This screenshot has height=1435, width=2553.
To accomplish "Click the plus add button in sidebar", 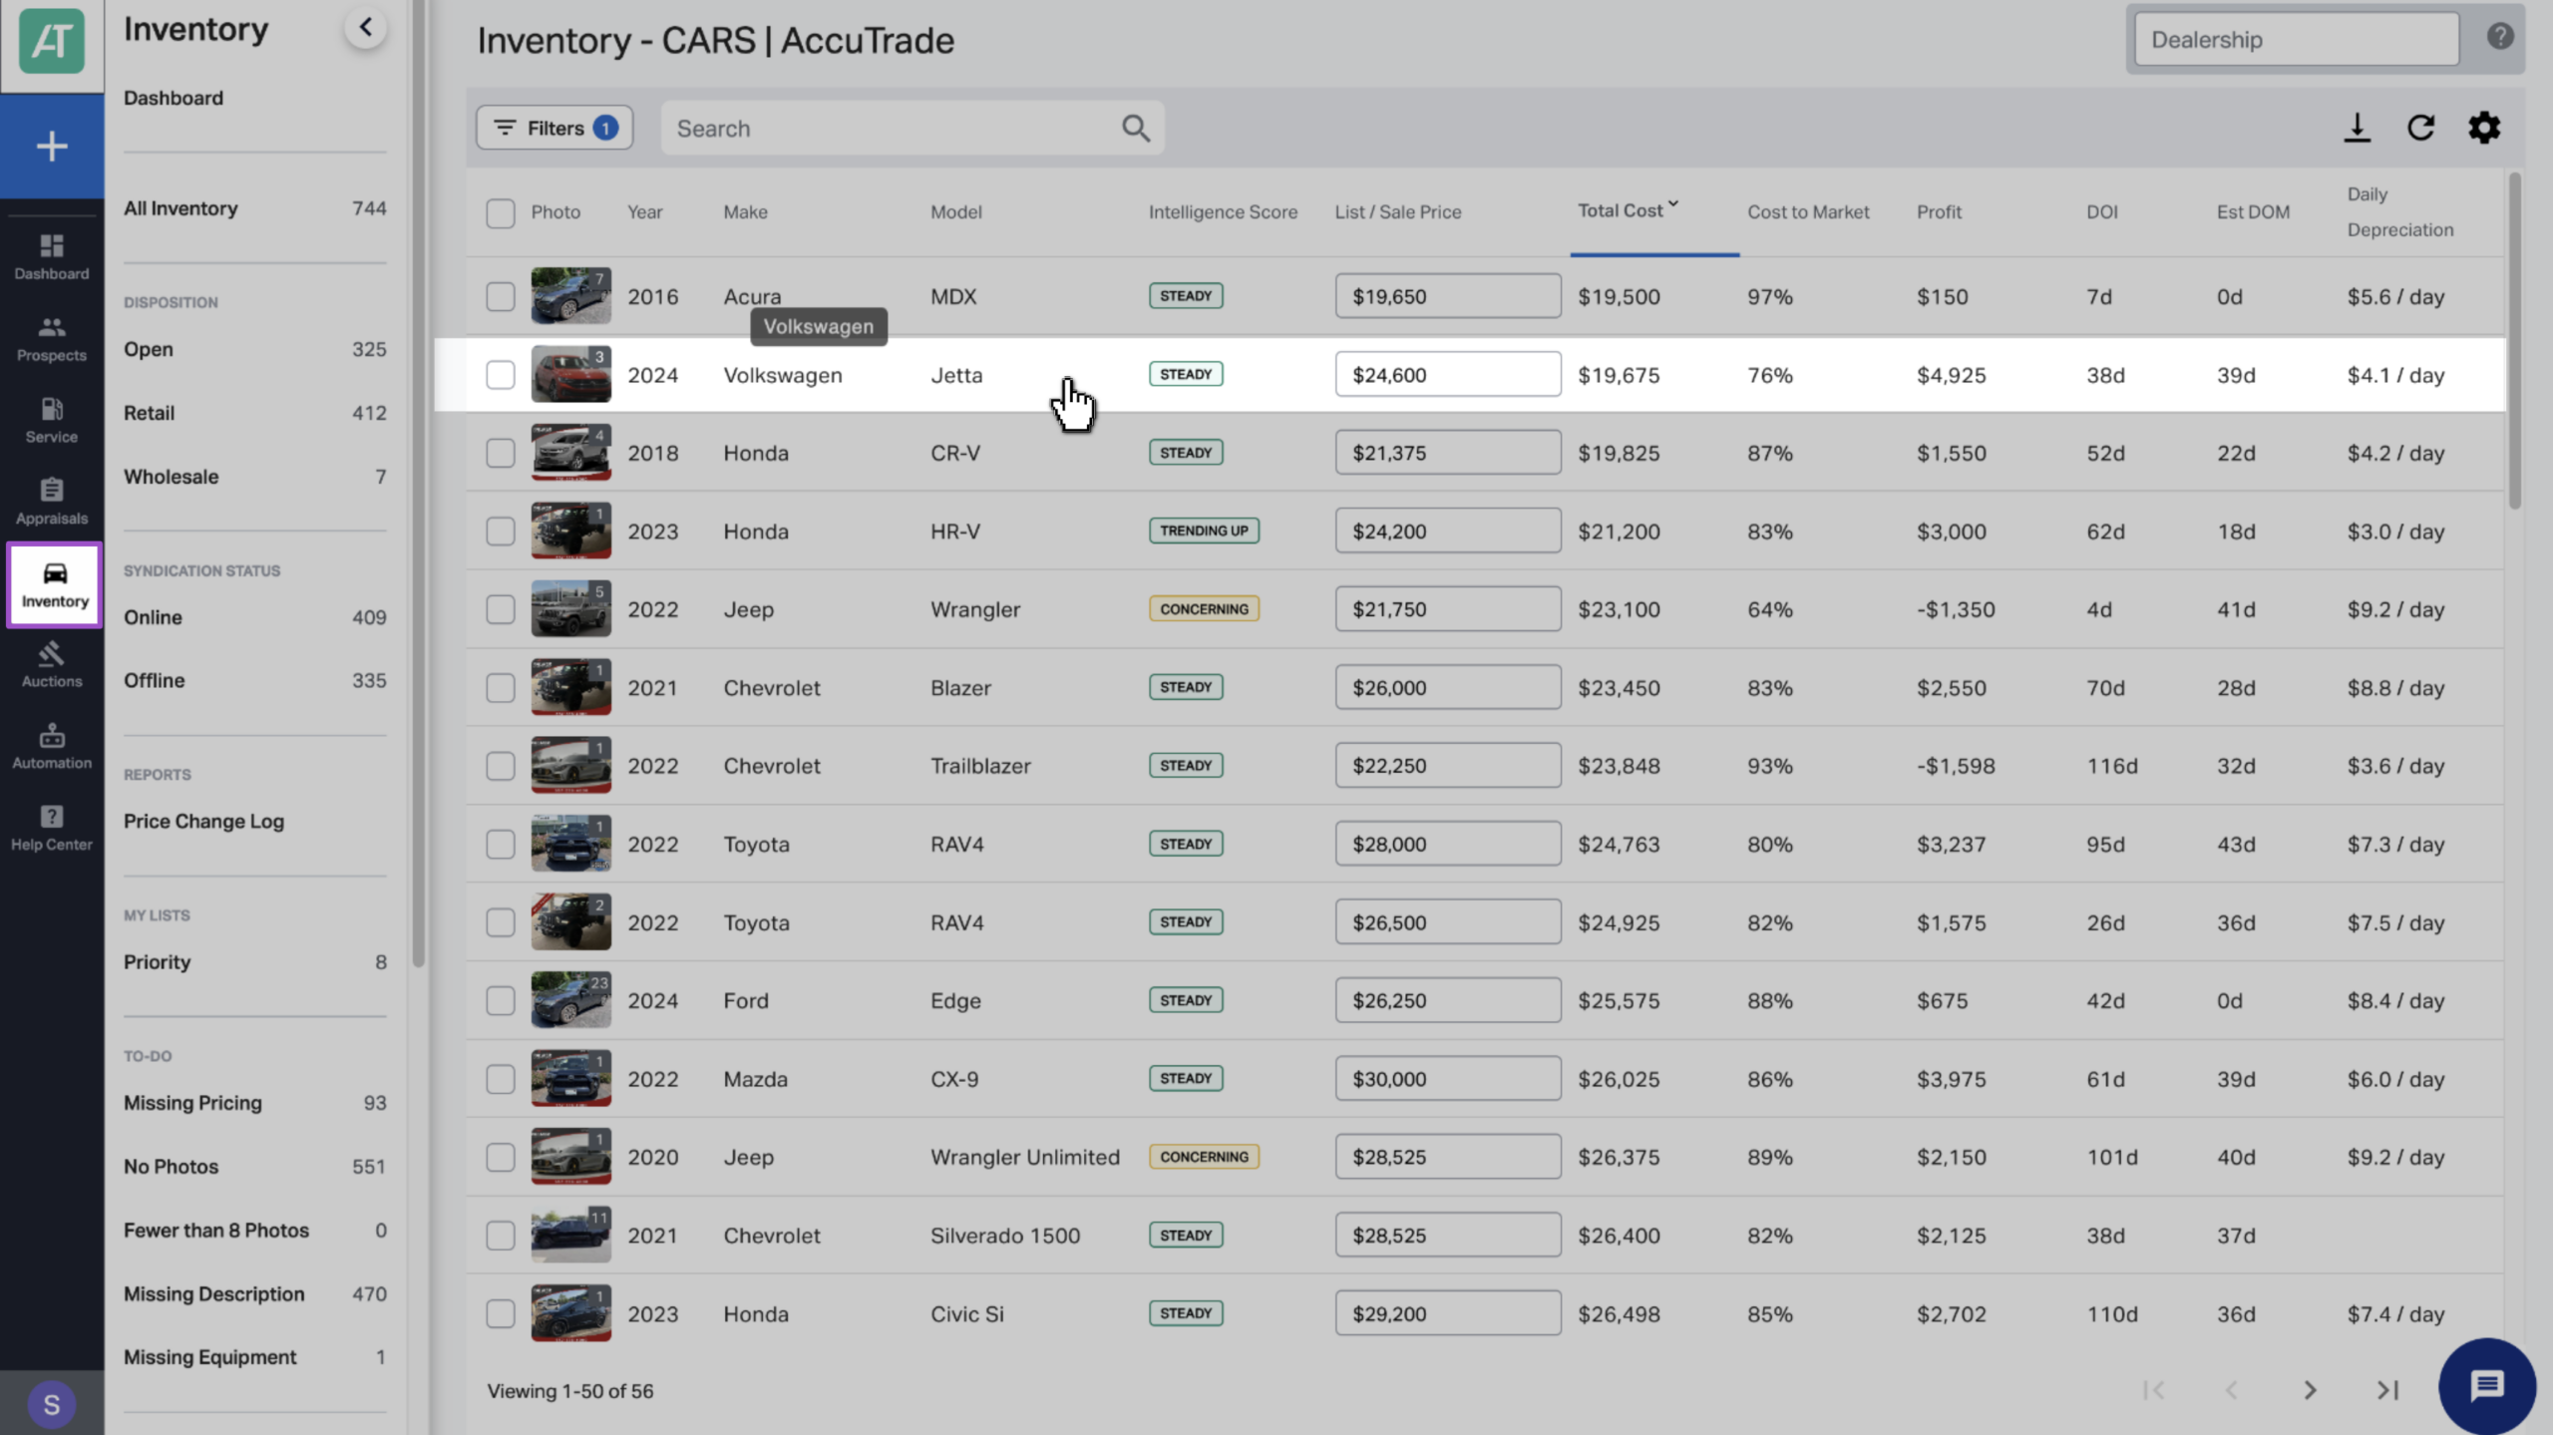I will (x=52, y=147).
